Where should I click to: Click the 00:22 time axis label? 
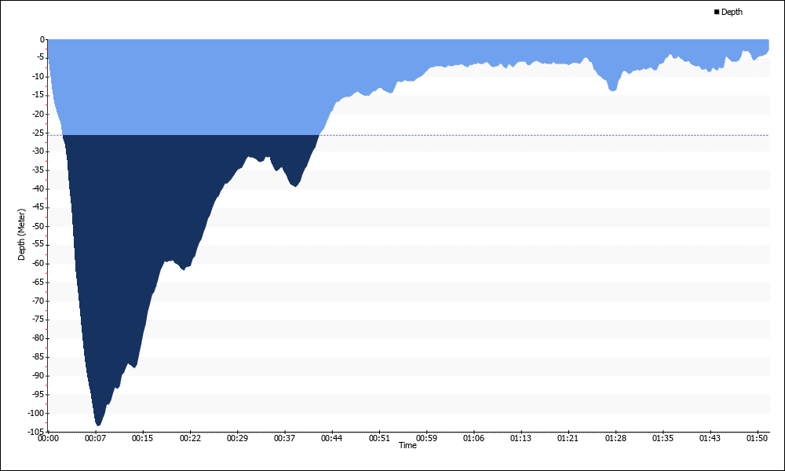190,439
